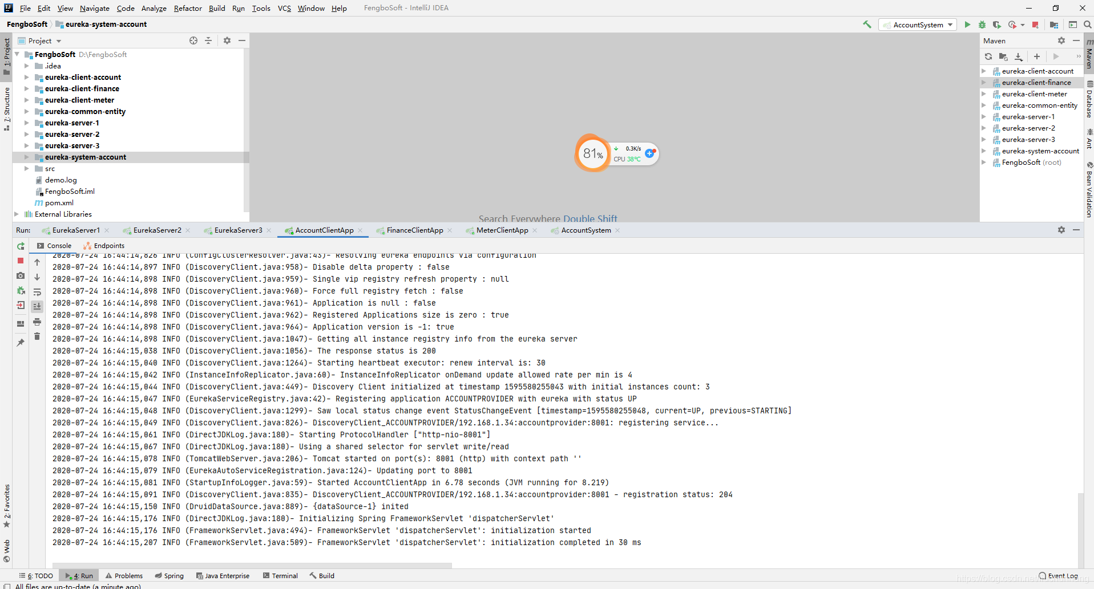Toggle soft-wrap in console
Viewport: 1094px width, 589px height.
coord(37,292)
